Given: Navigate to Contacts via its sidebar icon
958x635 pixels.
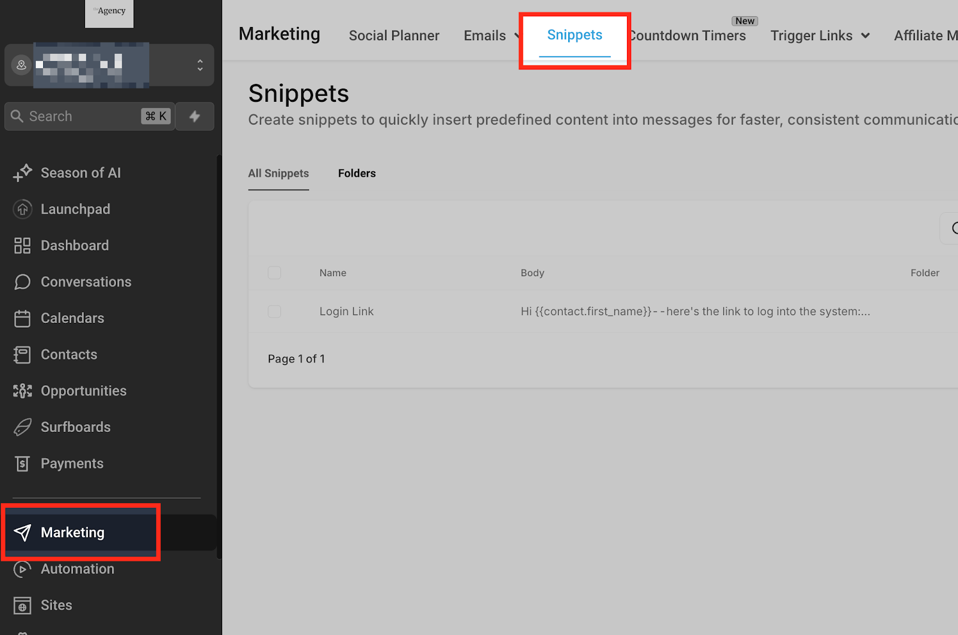Looking at the screenshot, I should (x=22, y=354).
